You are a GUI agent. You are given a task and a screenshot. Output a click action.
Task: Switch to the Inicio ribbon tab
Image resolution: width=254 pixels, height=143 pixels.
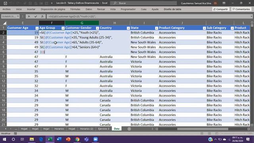coord(19,9)
